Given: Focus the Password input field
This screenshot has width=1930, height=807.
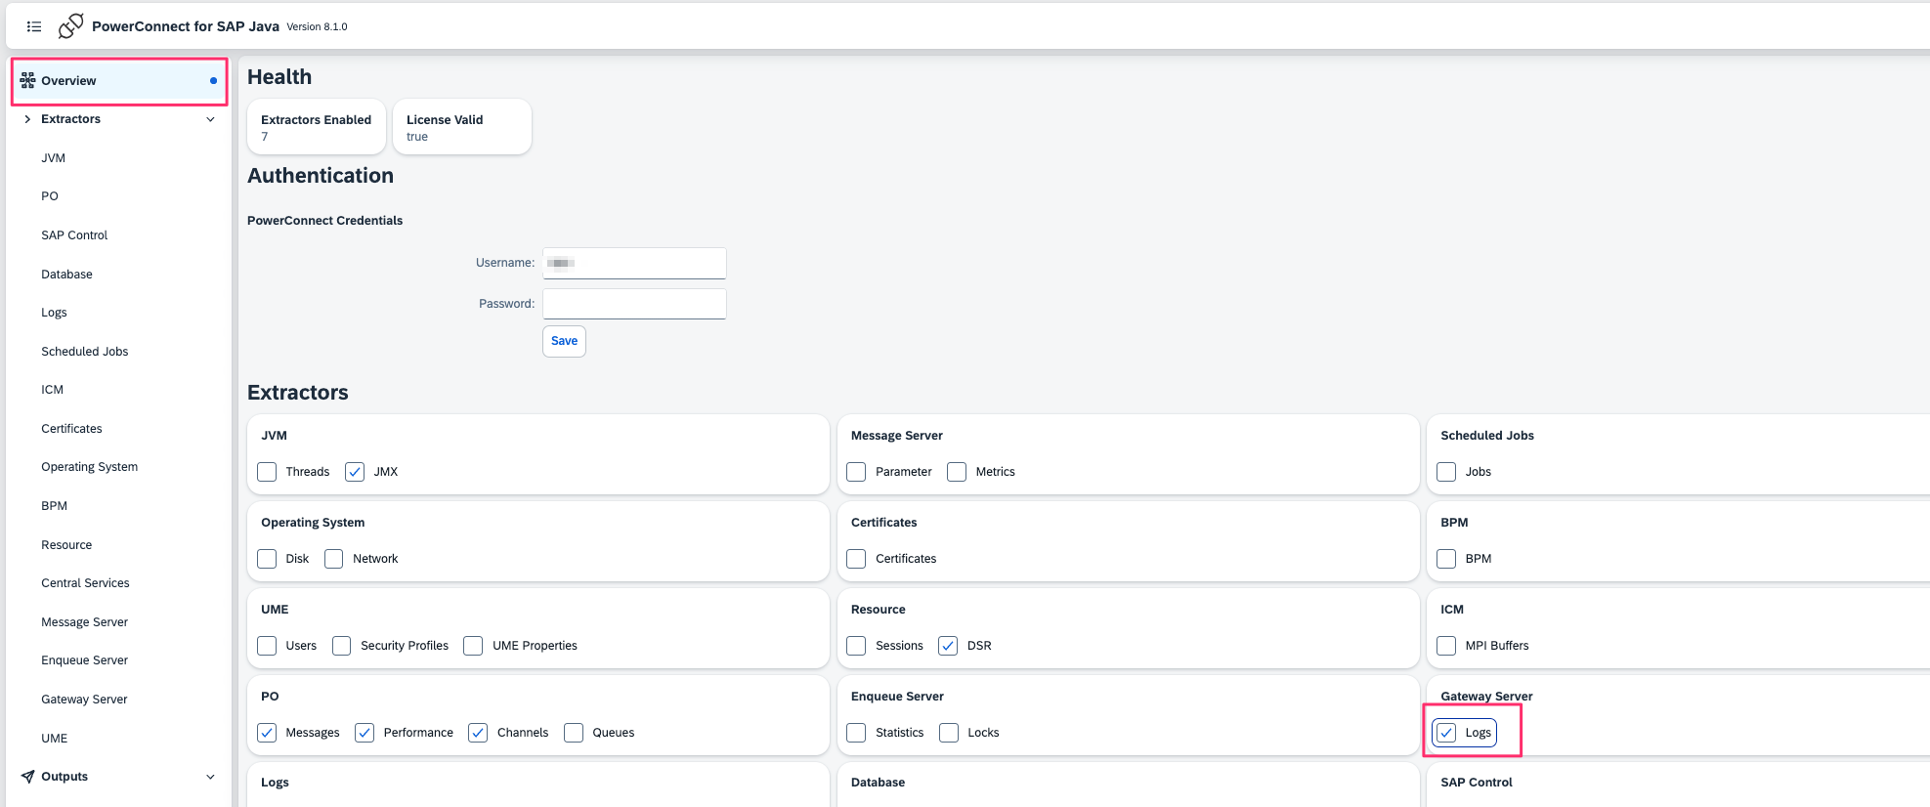Looking at the screenshot, I should pos(634,304).
